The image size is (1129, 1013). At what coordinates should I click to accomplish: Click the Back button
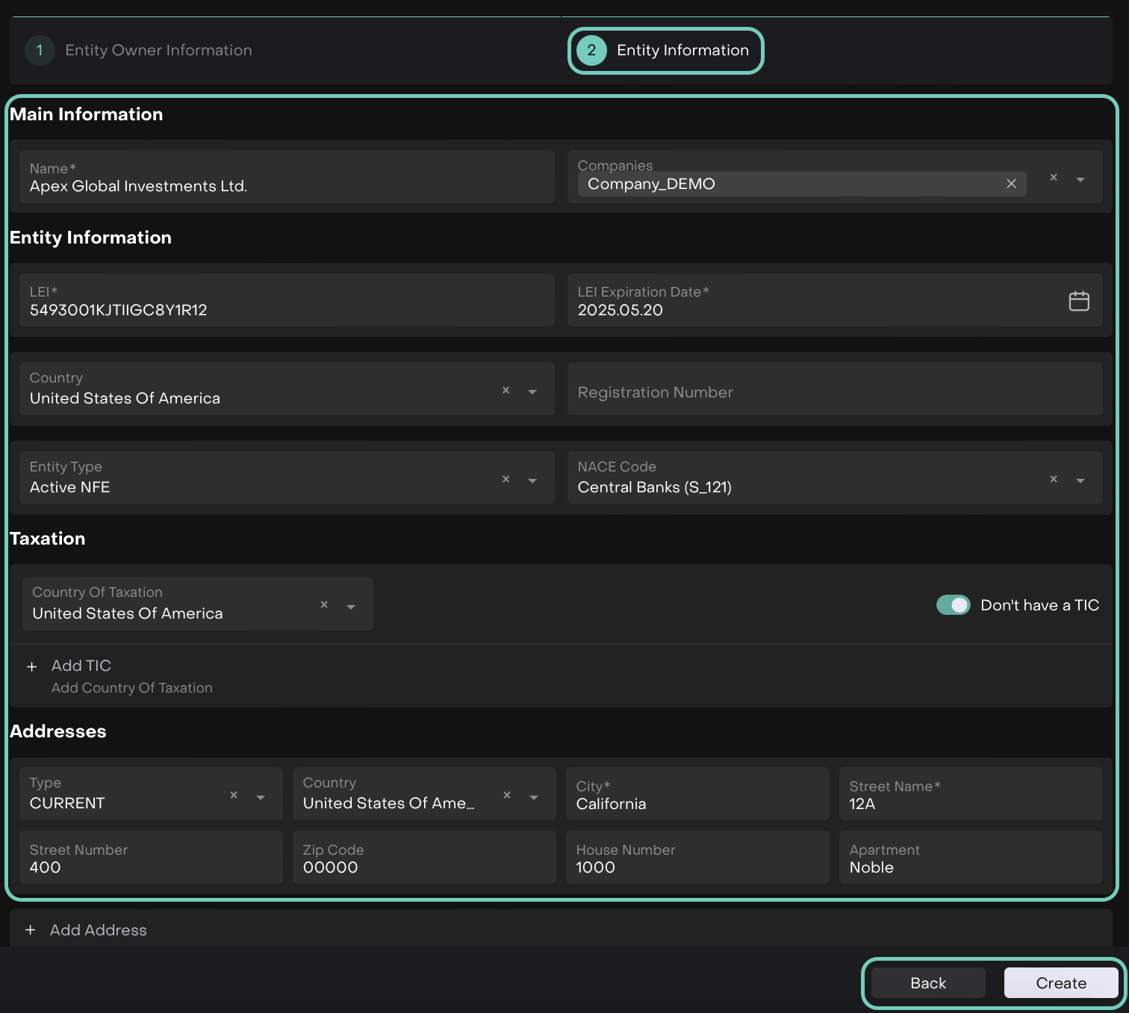927,983
